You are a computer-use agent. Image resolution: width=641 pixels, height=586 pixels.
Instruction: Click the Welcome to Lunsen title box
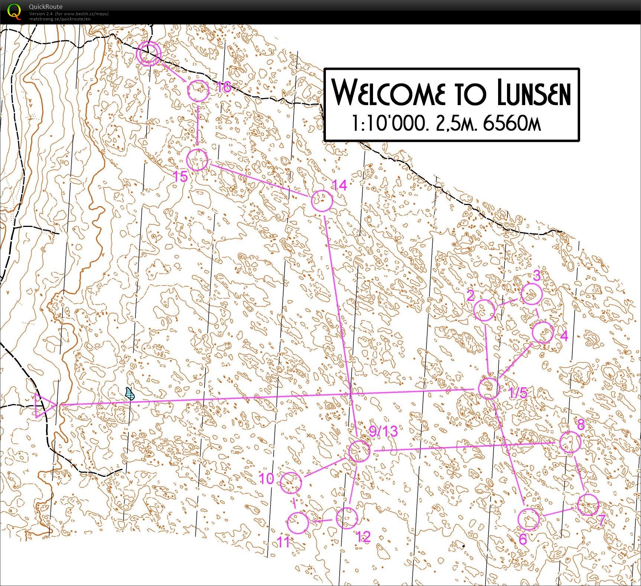pyautogui.click(x=452, y=105)
